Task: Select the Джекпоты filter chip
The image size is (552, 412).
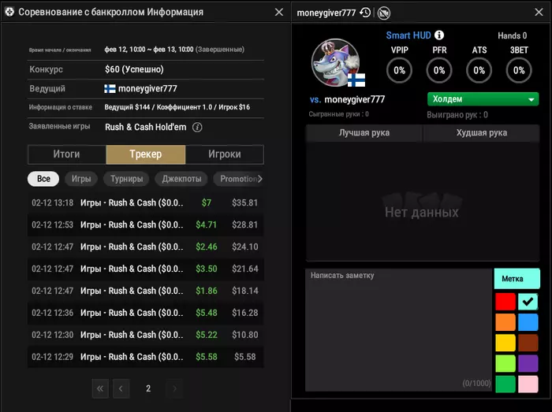Action: [x=181, y=179]
